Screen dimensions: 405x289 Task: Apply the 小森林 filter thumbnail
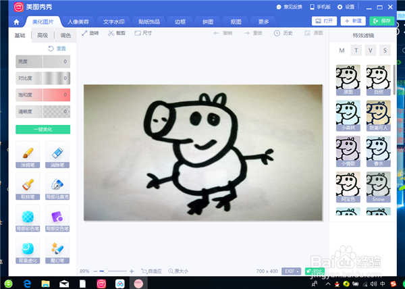[348, 115]
